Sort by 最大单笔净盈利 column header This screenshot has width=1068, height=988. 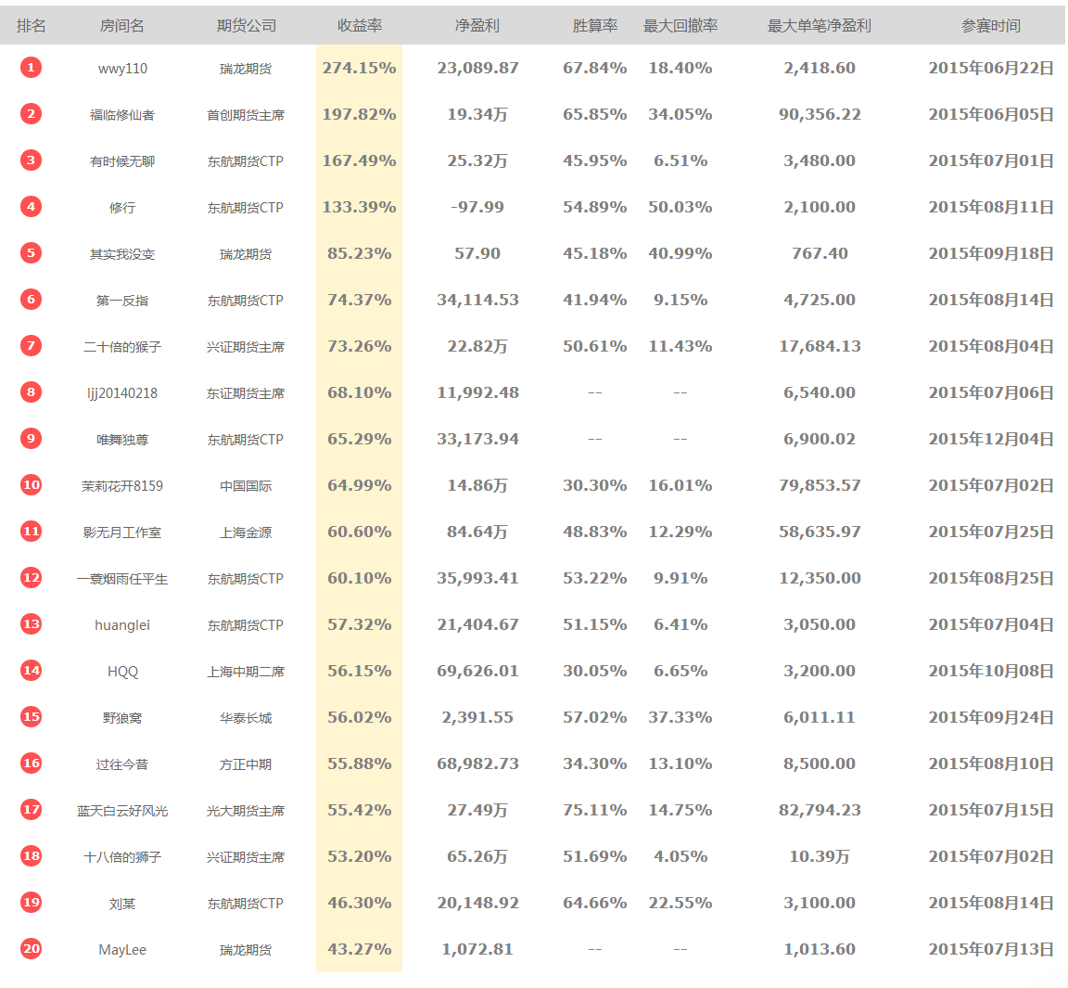pyautogui.click(x=820, y=26)
